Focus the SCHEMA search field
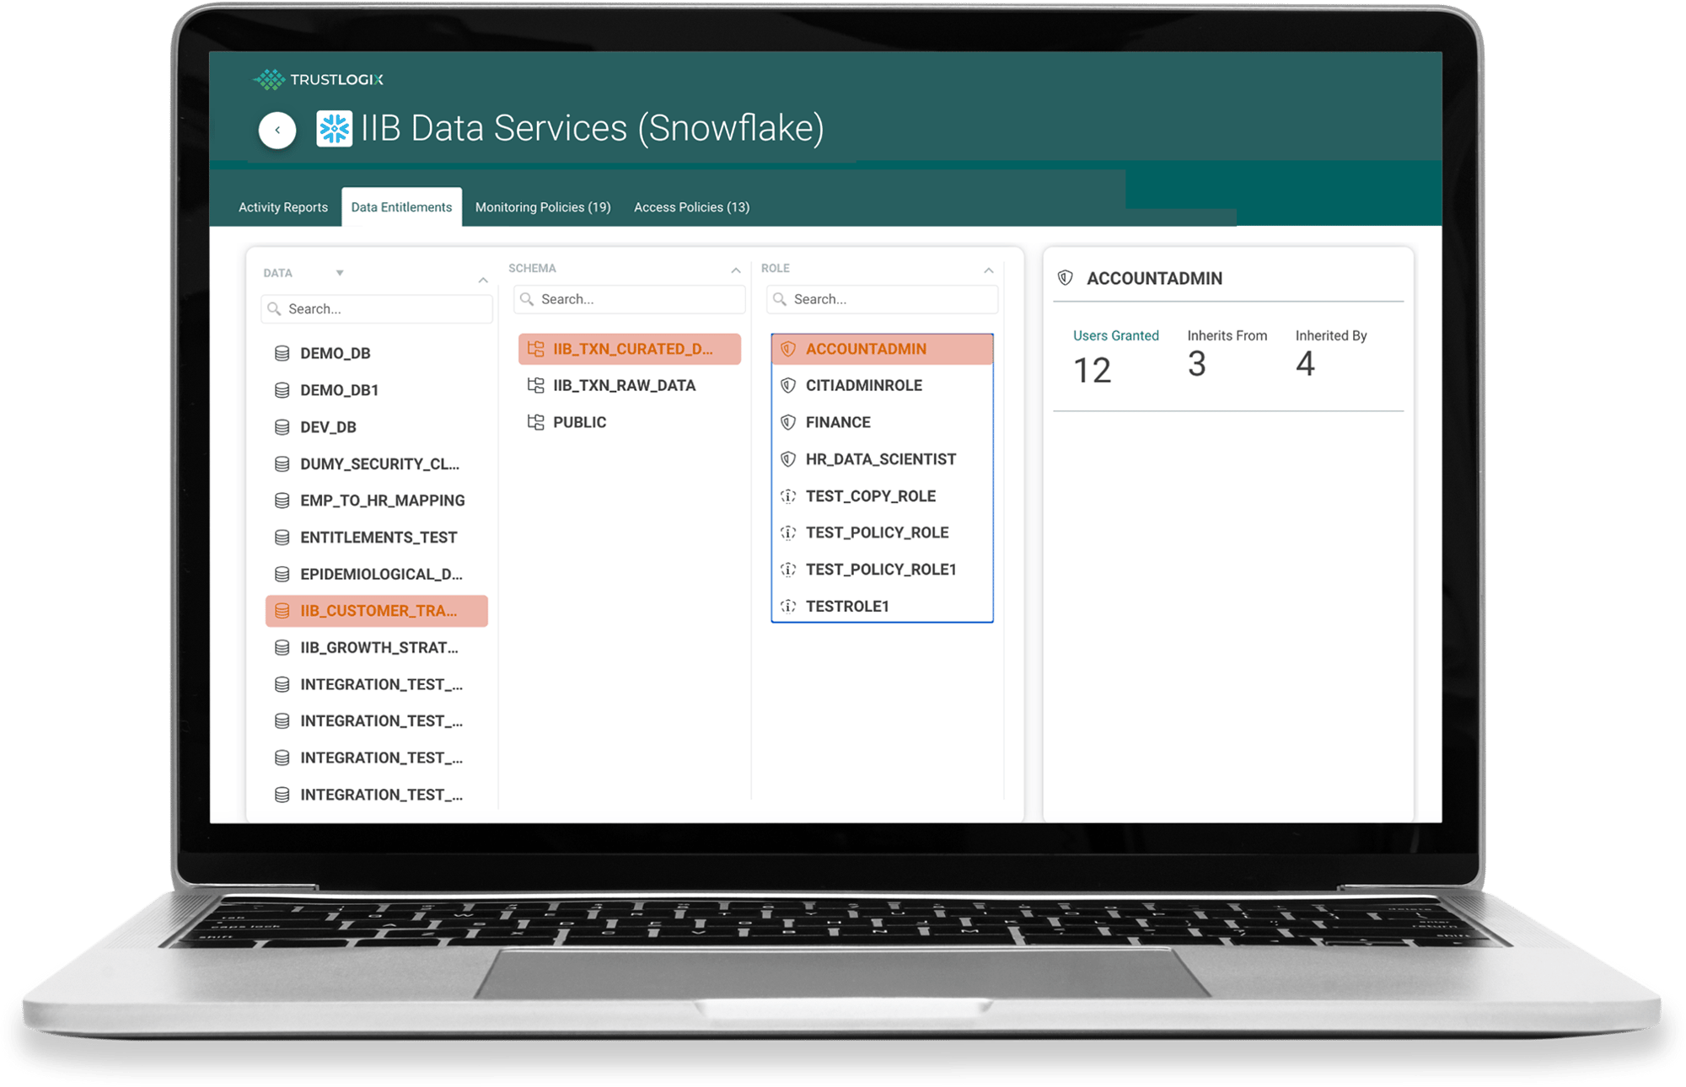This screenshot has height=1087, width=1686. point(630,299)
